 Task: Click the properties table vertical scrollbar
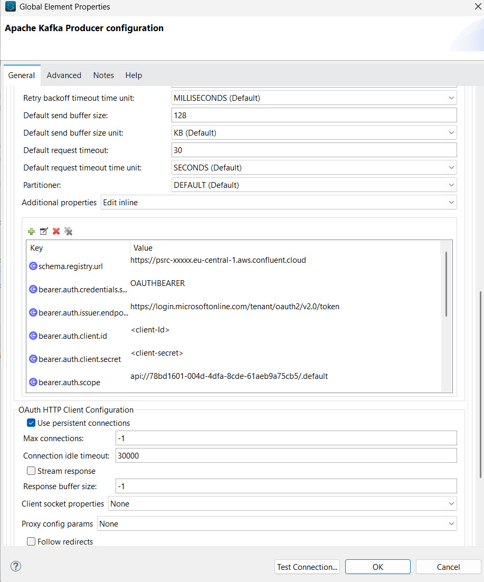tap(446, 284)
